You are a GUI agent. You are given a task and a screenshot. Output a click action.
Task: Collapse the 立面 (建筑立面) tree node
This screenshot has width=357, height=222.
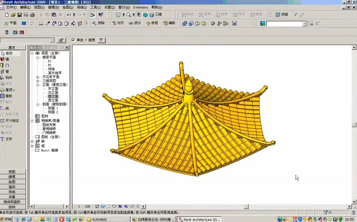tap(38, 85)
